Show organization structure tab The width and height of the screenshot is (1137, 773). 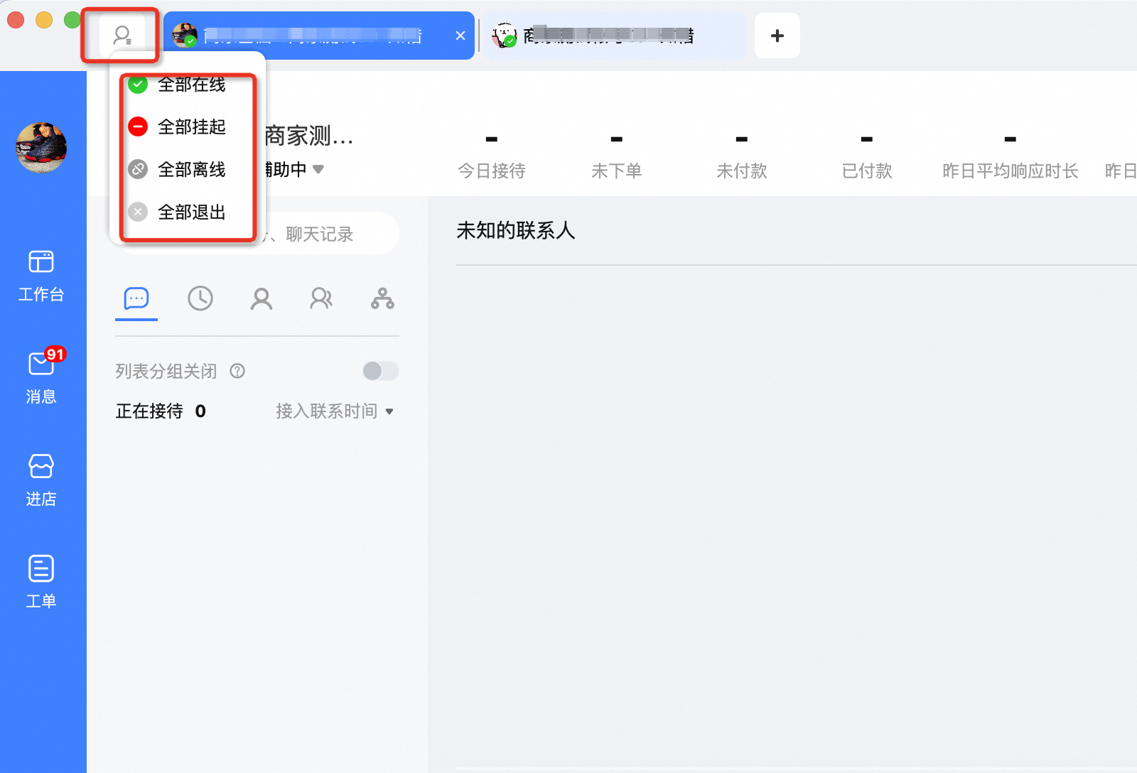pyautogui.click(x=382, y=298)
